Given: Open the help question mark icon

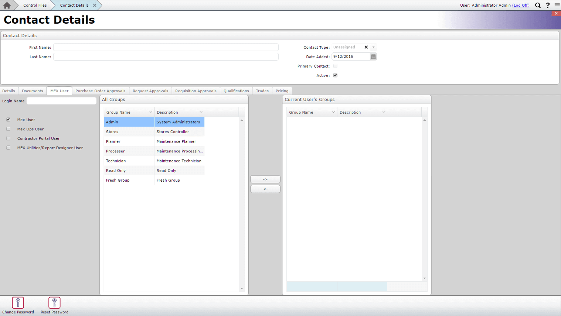Looking at the screenshot, I should [x=548, y=5].
